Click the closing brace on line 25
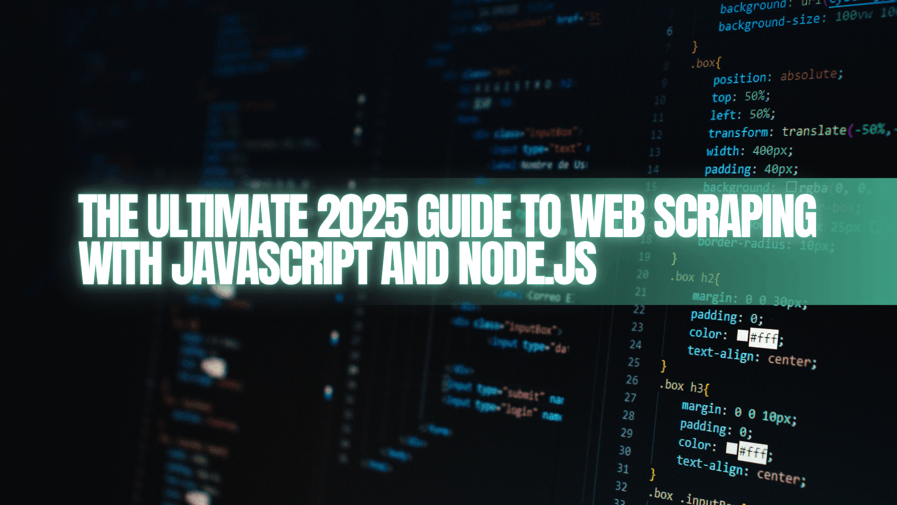The image size is (897, 505). pos(664,366)
